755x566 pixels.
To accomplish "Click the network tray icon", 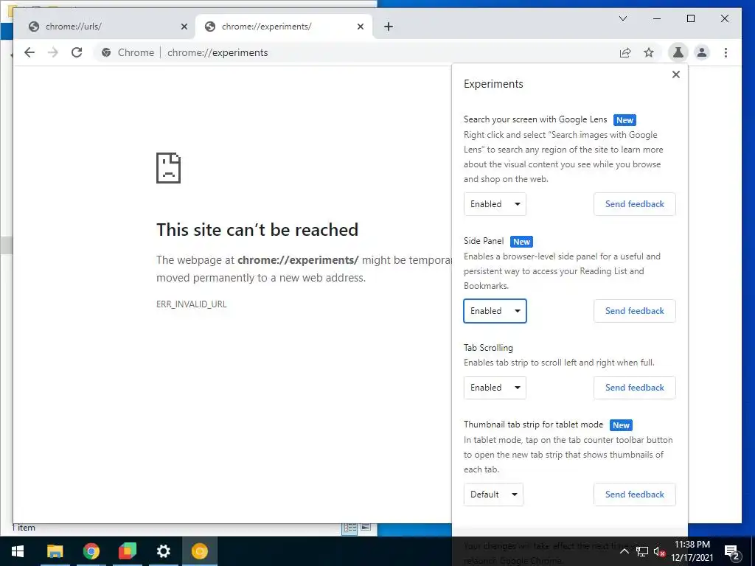I will click(642, 551).
